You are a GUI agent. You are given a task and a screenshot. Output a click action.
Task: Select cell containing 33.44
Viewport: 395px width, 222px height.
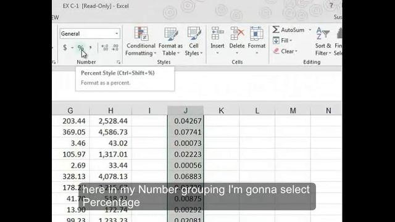(x=110, y=165)
